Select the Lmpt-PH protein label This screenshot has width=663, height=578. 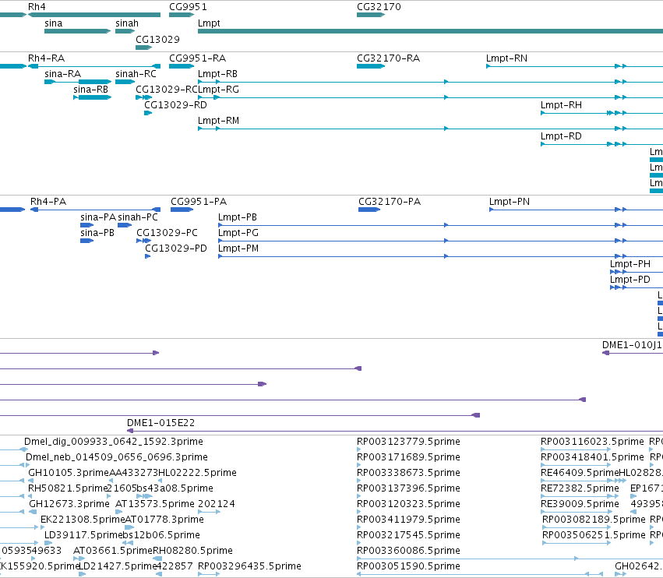[x=630, y=264]
